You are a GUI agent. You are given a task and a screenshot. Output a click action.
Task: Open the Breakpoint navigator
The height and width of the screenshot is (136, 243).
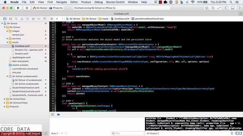point(39,19)
